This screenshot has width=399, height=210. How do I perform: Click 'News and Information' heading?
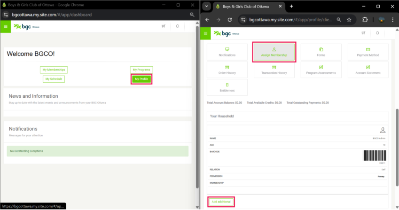(33, 96)
